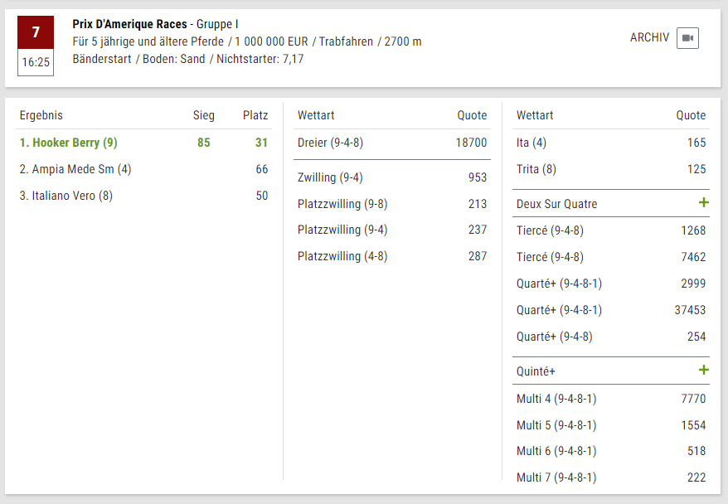Click the Platz column header
Viewport: 728px width, 504px height.
pyautogui.click(x=255, y=115)
